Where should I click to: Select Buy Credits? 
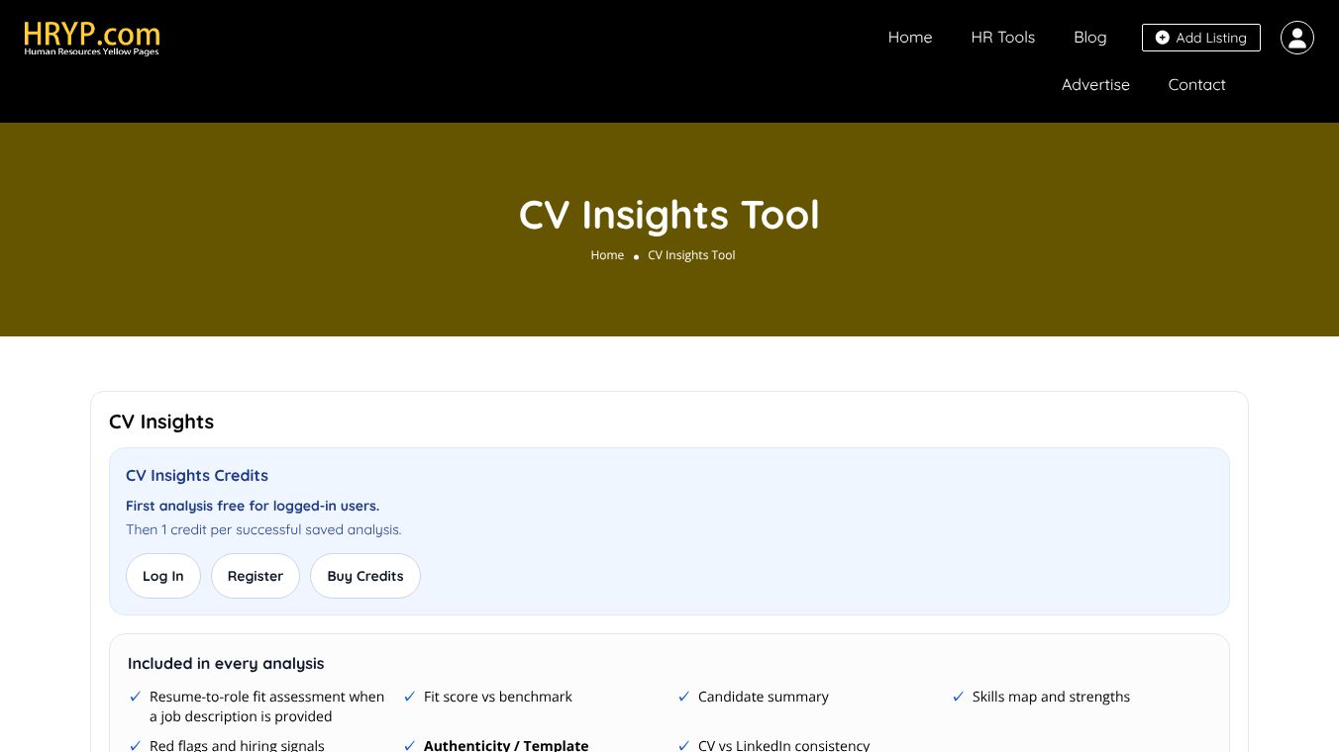[x=365, y=576]
